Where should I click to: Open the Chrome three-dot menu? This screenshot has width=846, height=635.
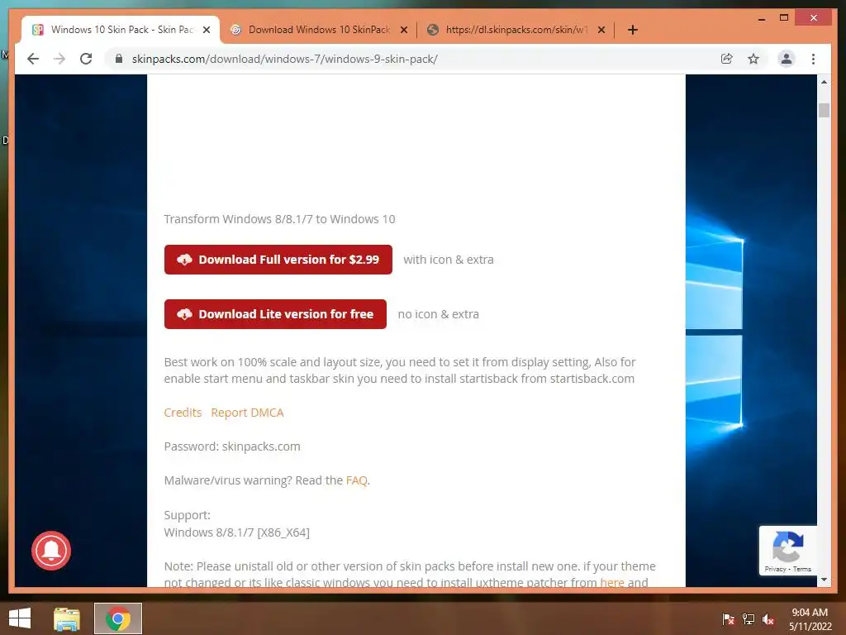[813, 59]
